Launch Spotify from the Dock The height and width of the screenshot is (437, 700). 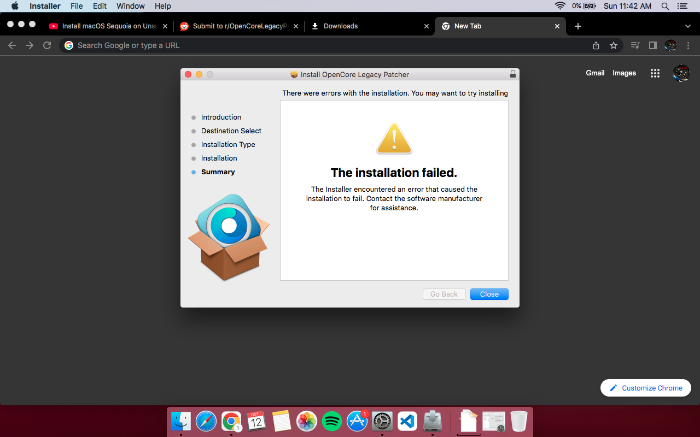pyautogui.click(x=332, y=421)
